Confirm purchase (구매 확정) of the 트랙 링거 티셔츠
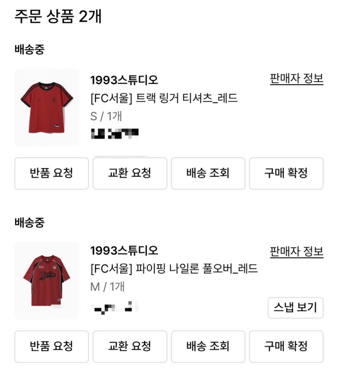338x377 pixels. [286, 173]
